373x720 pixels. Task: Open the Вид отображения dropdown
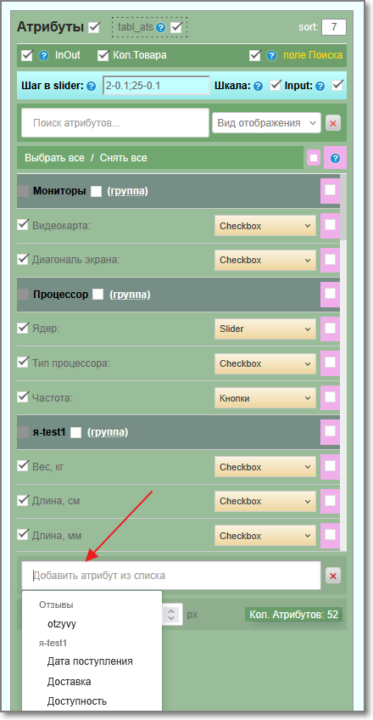(266, 123)
